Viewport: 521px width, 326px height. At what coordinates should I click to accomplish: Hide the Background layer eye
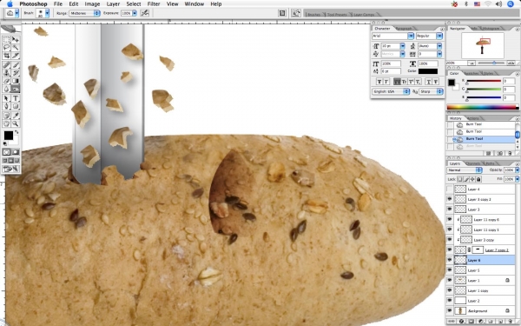[450, 310]
